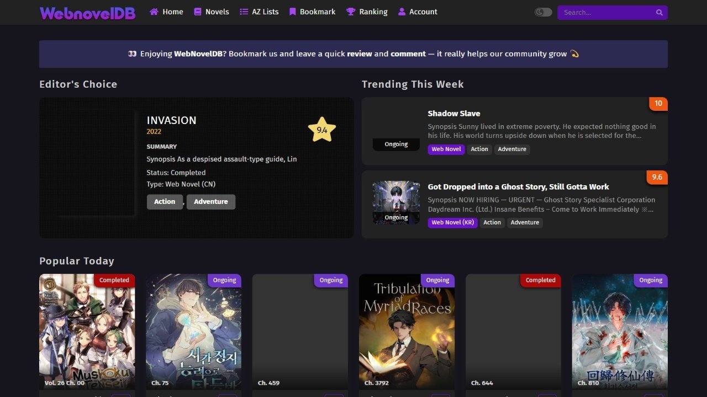Screen dimensions: 707x397
Task: Select the Web Novel (KR) tag
Action: point(453,223)
